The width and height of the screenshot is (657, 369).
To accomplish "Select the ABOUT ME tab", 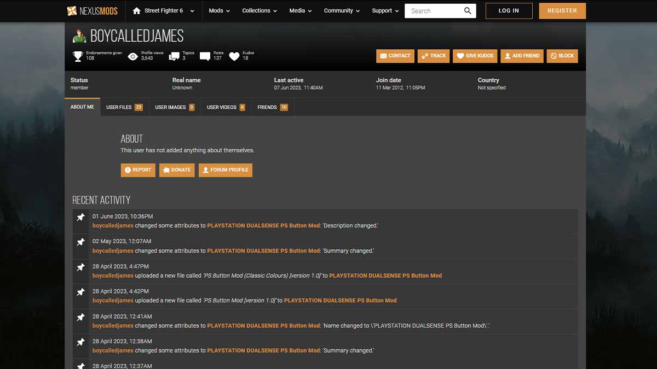I will [82, 107].
